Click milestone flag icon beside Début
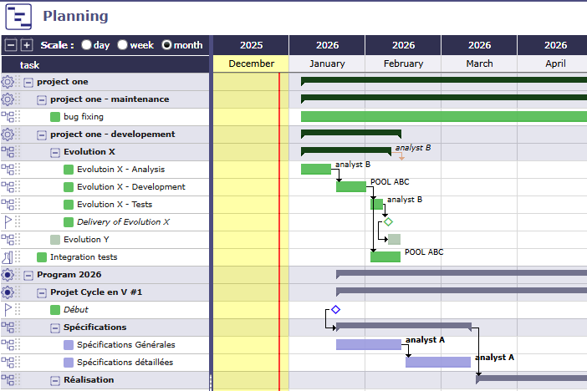 (8, 310)
